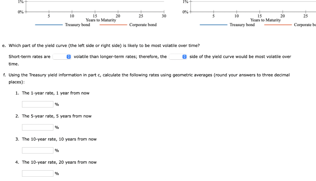316x181 pixels.
Task: Select the Treasury bond legend on right chart
Action: coord(243,25)
